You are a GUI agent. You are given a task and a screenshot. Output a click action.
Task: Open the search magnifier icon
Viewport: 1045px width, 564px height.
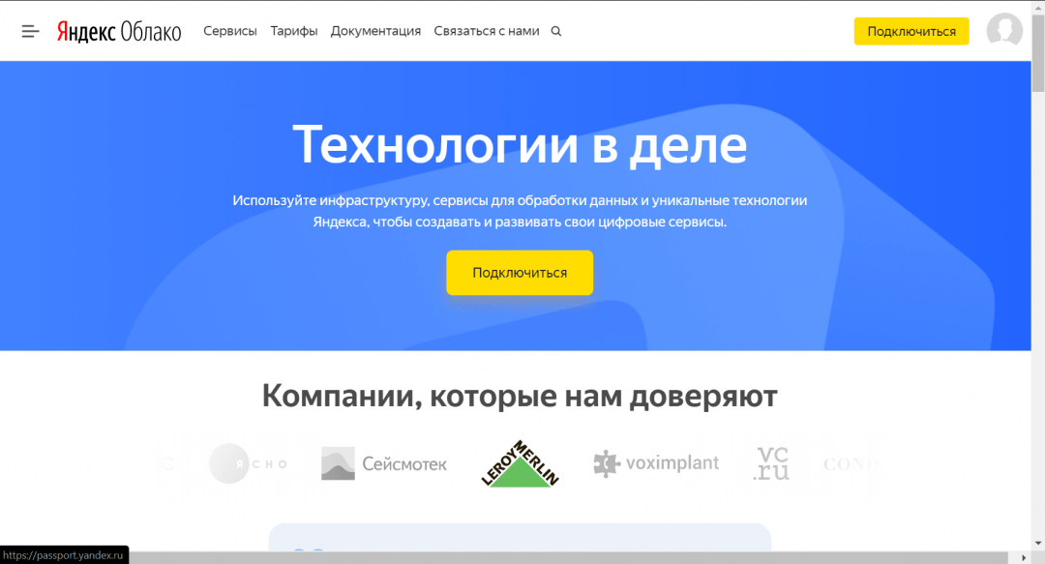point(555,31)
